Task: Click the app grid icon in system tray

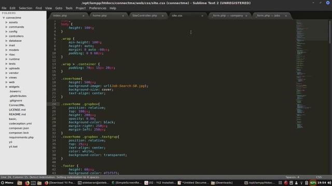Action: pyautogui.click(x=280, y=183)
